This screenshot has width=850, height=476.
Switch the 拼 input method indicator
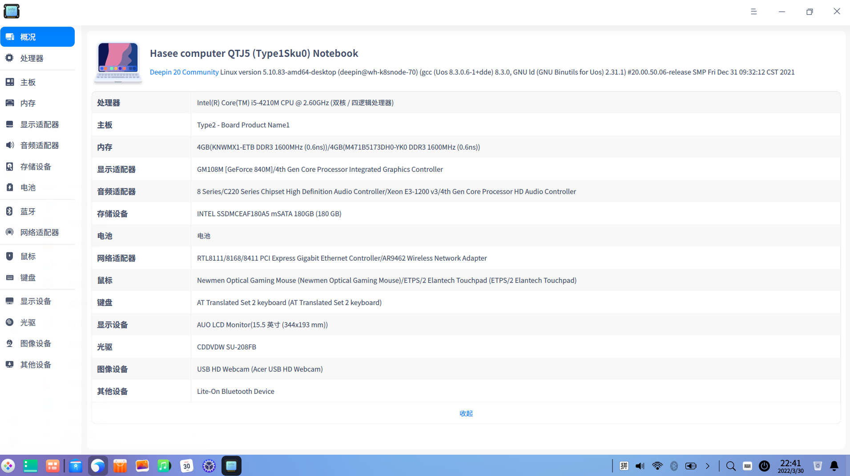tap(624, 466)
